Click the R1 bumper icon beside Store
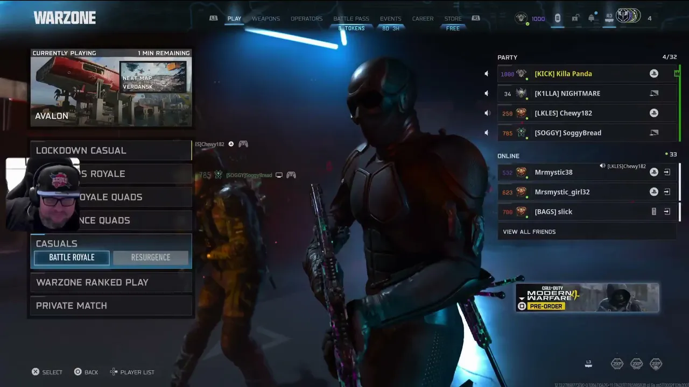 pyautogui.click(x=476, y=18)
